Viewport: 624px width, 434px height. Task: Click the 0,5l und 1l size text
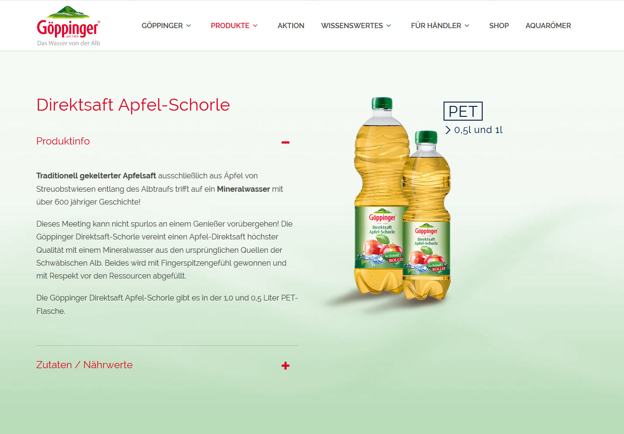click(x=478, y=130)
